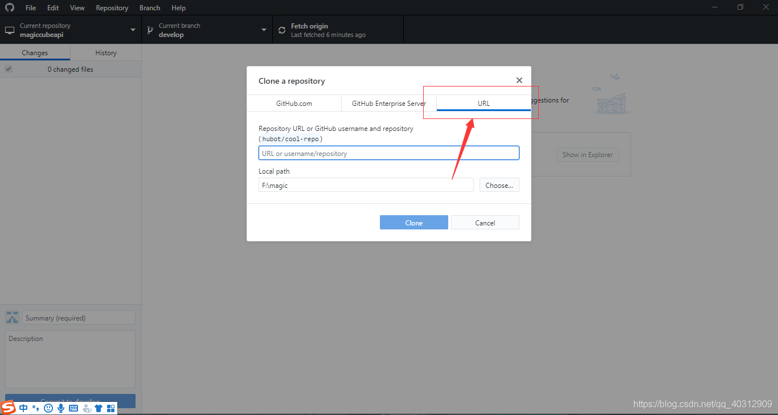Click the Summary (required) field
Viewport: 778px width, 415px height.
tap(79, 318)
